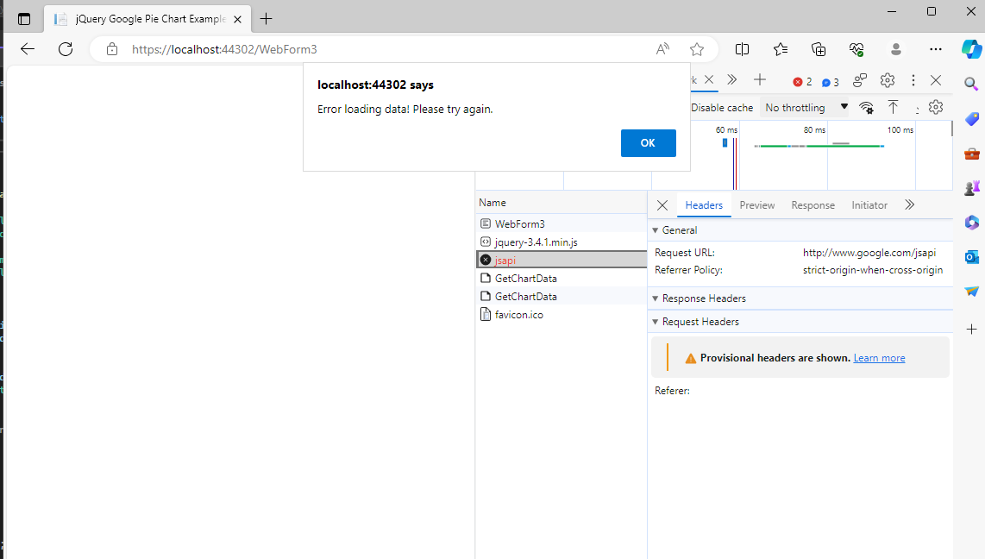Viewport: 985px width, 559px height.
Task: Click the Name column header
Action: [561, 203]
